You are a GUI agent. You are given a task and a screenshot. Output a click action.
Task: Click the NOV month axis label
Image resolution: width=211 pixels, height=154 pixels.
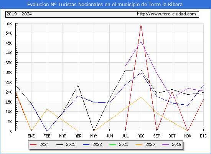click(x=188, y=136)
